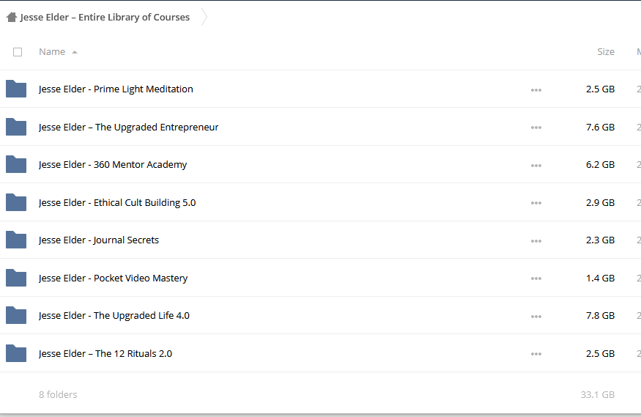Image resolution: width=641 pixels, height=417 pixels.
Task: Open 'Jesse Elder – The 12 Rituals 2.0' name
Action: (x=105, y=354)
